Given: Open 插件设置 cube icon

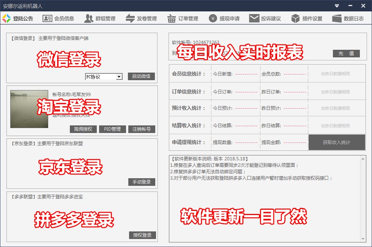Looking at the screenshot, I should 296,18.
